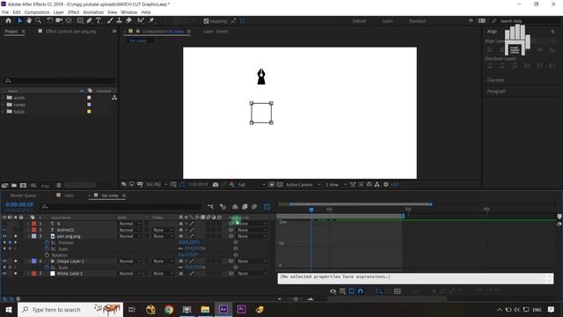Expand the comps folder in Project panel
Viewport: 563px width, 317px height.
click(4, 105)
